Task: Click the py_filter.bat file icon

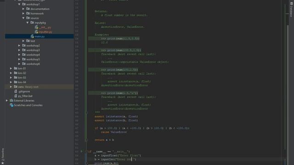Action: [x=16, y=96]
